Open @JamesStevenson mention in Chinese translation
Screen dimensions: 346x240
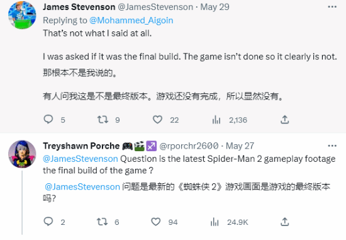point(82,186)
